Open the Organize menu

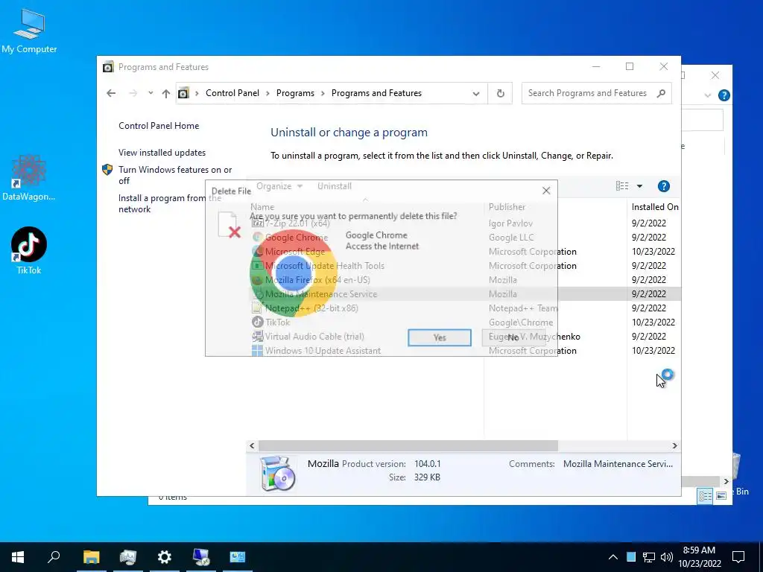[x=279, y=185]
